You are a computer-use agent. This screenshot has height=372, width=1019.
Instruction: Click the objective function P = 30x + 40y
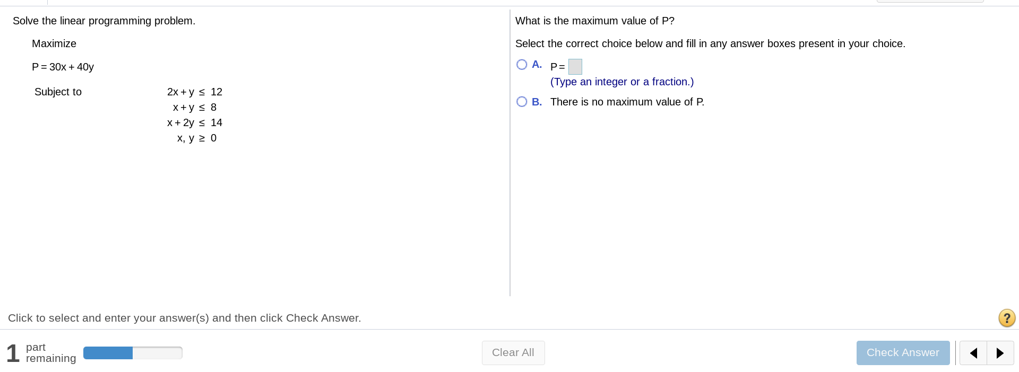pyautogui.click(x=63, y=67)
